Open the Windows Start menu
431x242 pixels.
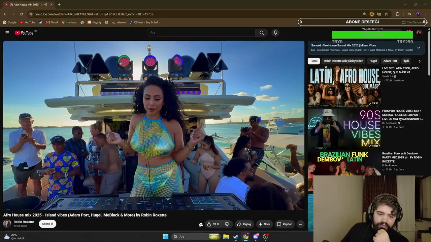(x=166, y=237)
